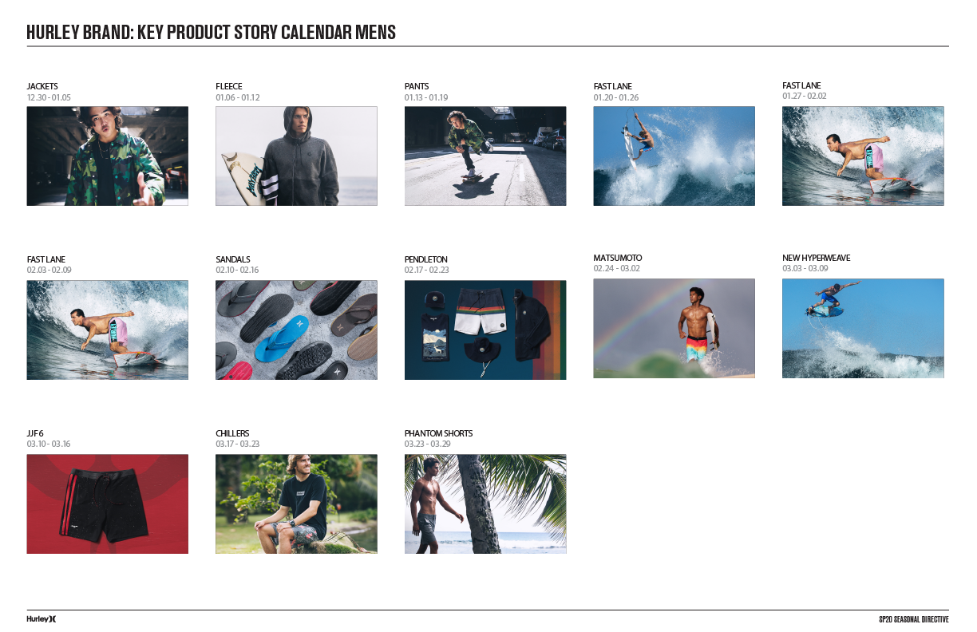Image resolution: width=977 pixels, height=632 pixels.
Task: Open the Phantom Shorts palm tree photo
Action: [x=485, y=504]
